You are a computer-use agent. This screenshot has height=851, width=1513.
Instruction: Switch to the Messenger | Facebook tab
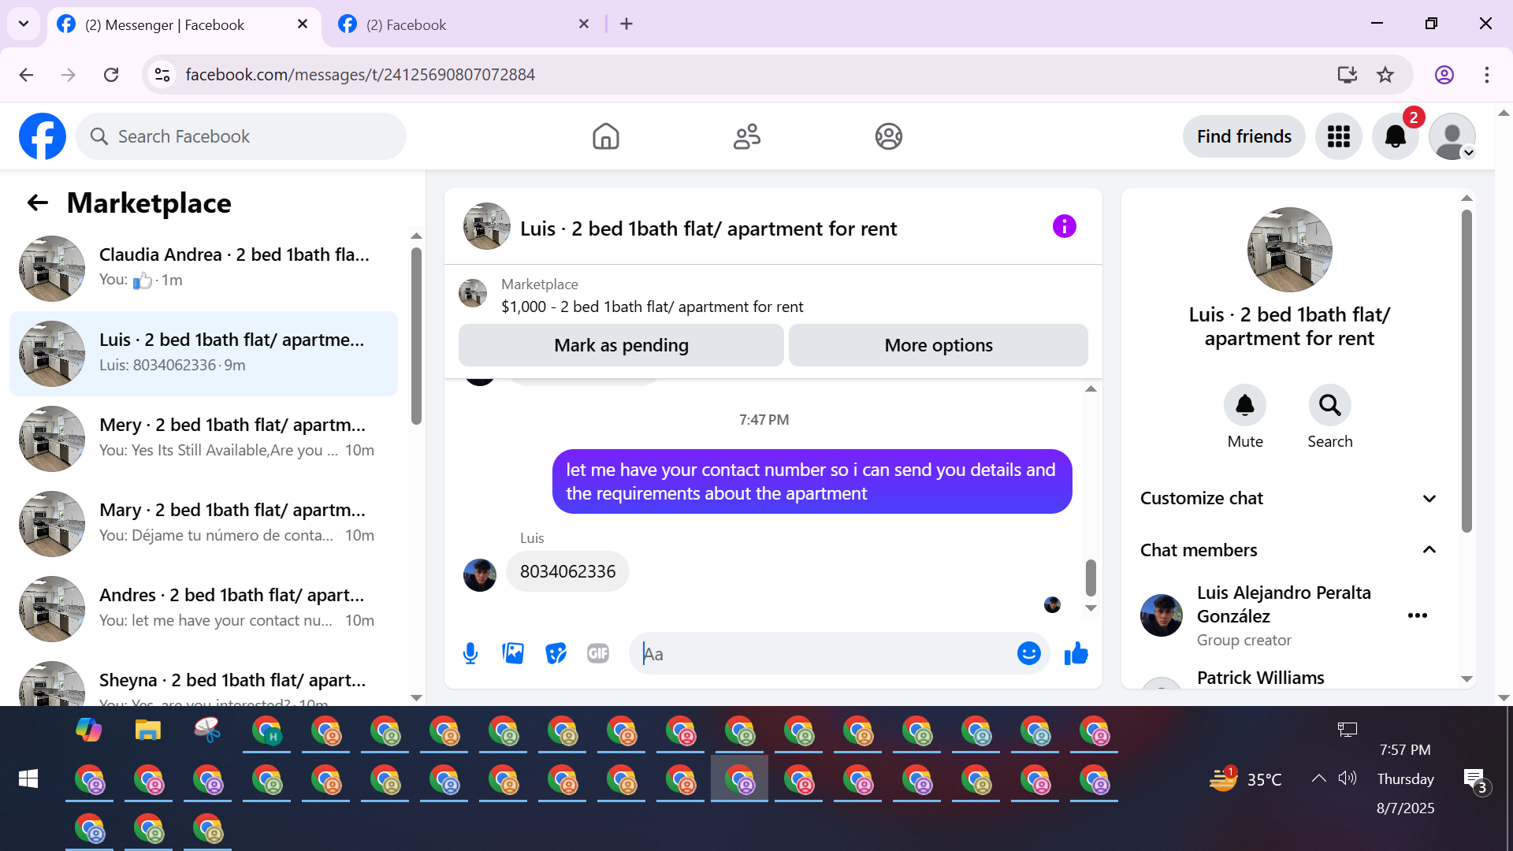185,24
